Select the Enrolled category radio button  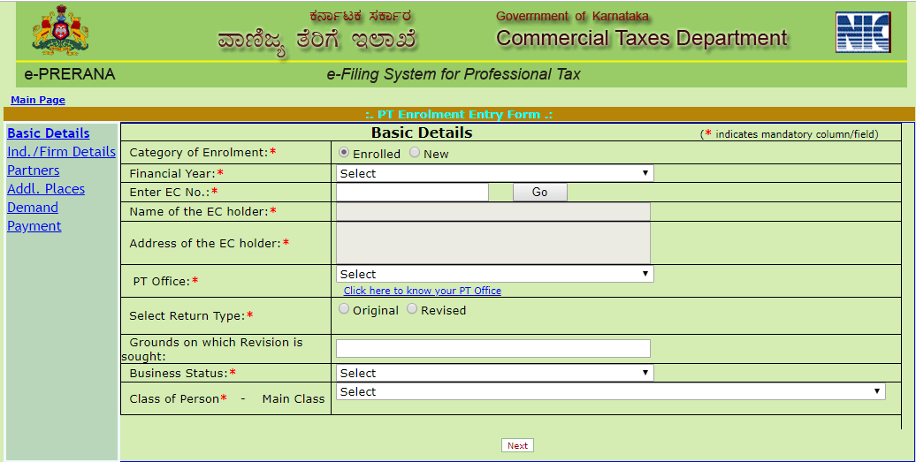[344, 152]
